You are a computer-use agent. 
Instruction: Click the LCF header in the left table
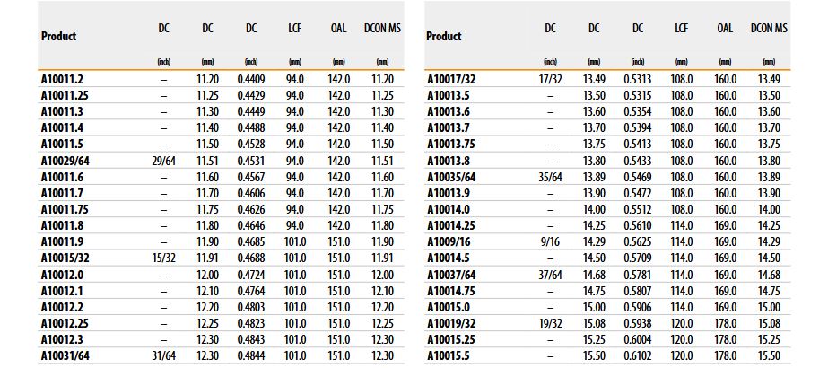pos(294,29)
